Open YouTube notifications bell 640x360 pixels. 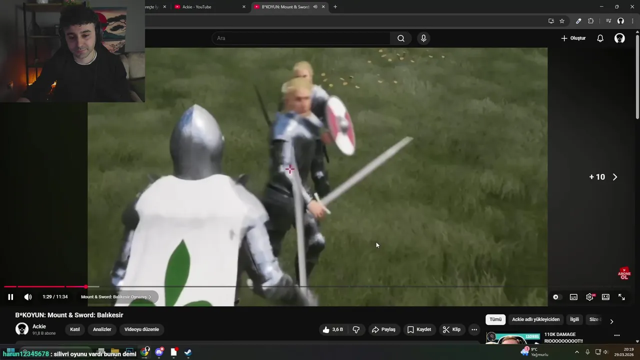pos(600,38)
